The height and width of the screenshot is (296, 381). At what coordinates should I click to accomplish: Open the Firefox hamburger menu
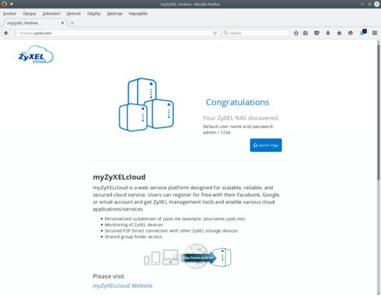(x=375, y=33)
